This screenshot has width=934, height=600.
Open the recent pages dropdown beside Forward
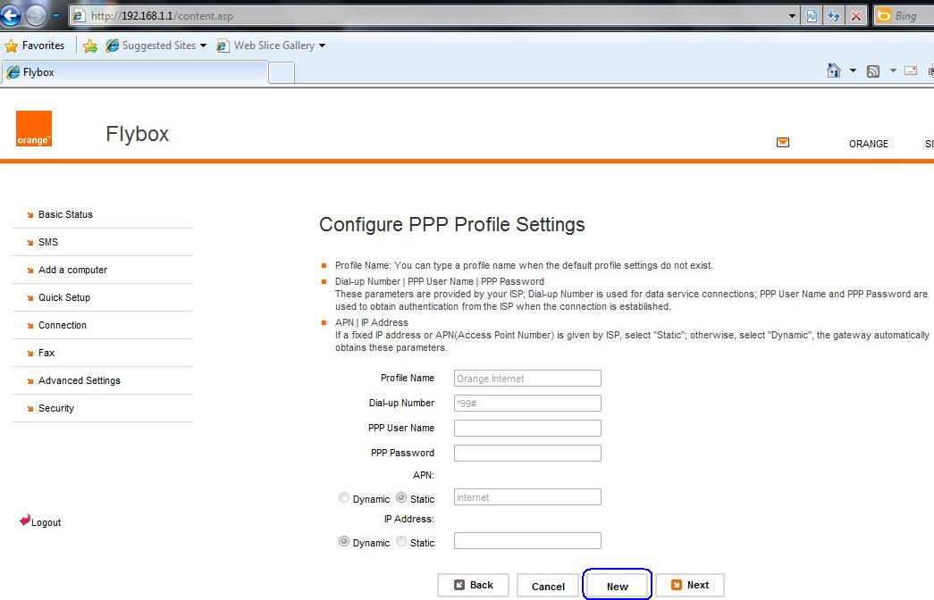(55, 16)
